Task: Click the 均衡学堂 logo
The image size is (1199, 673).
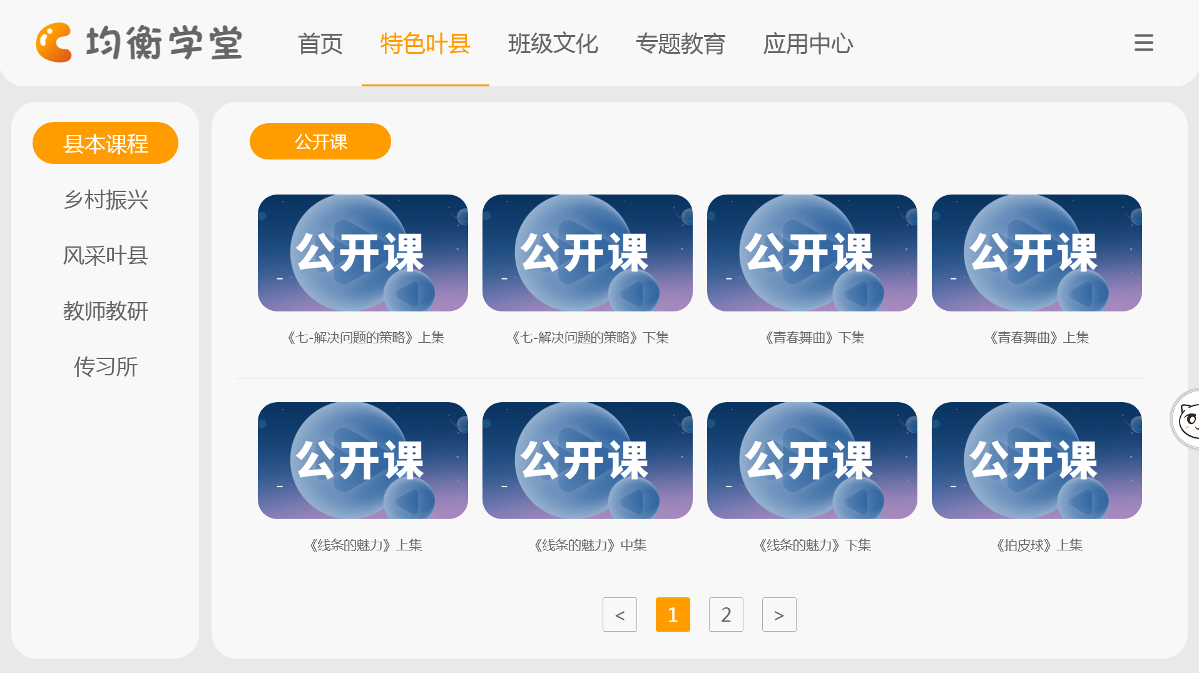Action: coord(139,43)
